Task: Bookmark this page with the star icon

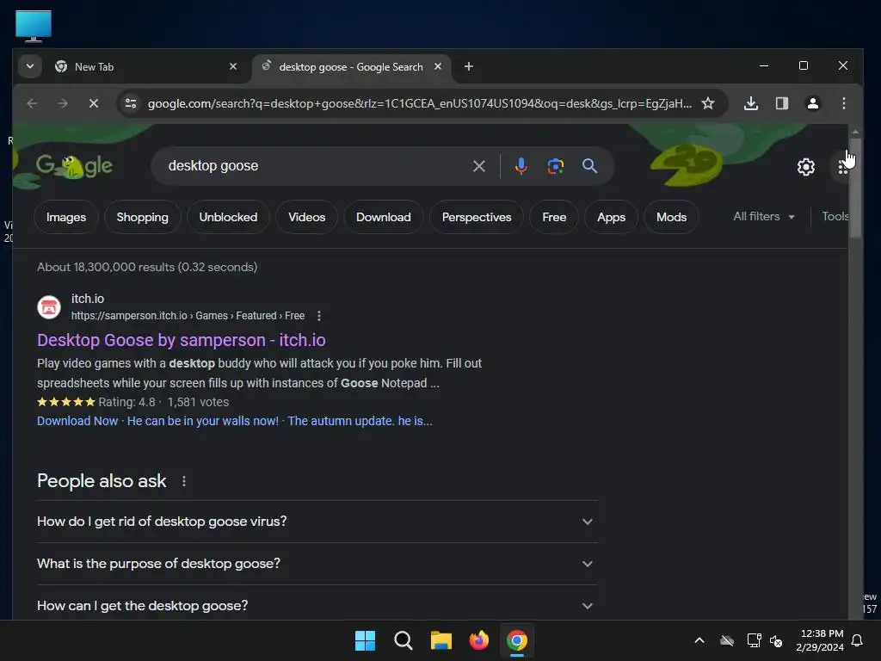Action: (x=708, y=103)
